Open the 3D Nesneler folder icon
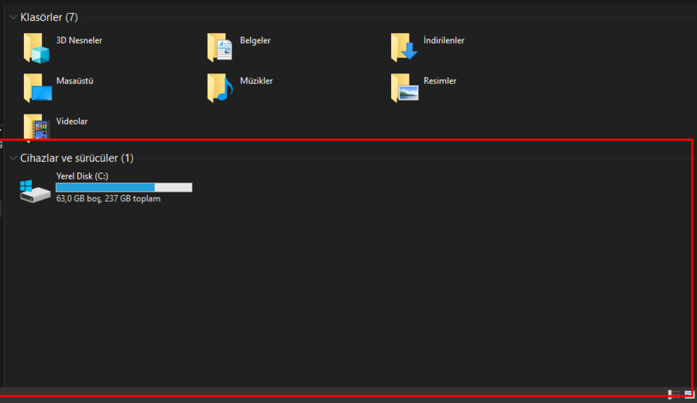Screen dimensions: 697x403 36,48
